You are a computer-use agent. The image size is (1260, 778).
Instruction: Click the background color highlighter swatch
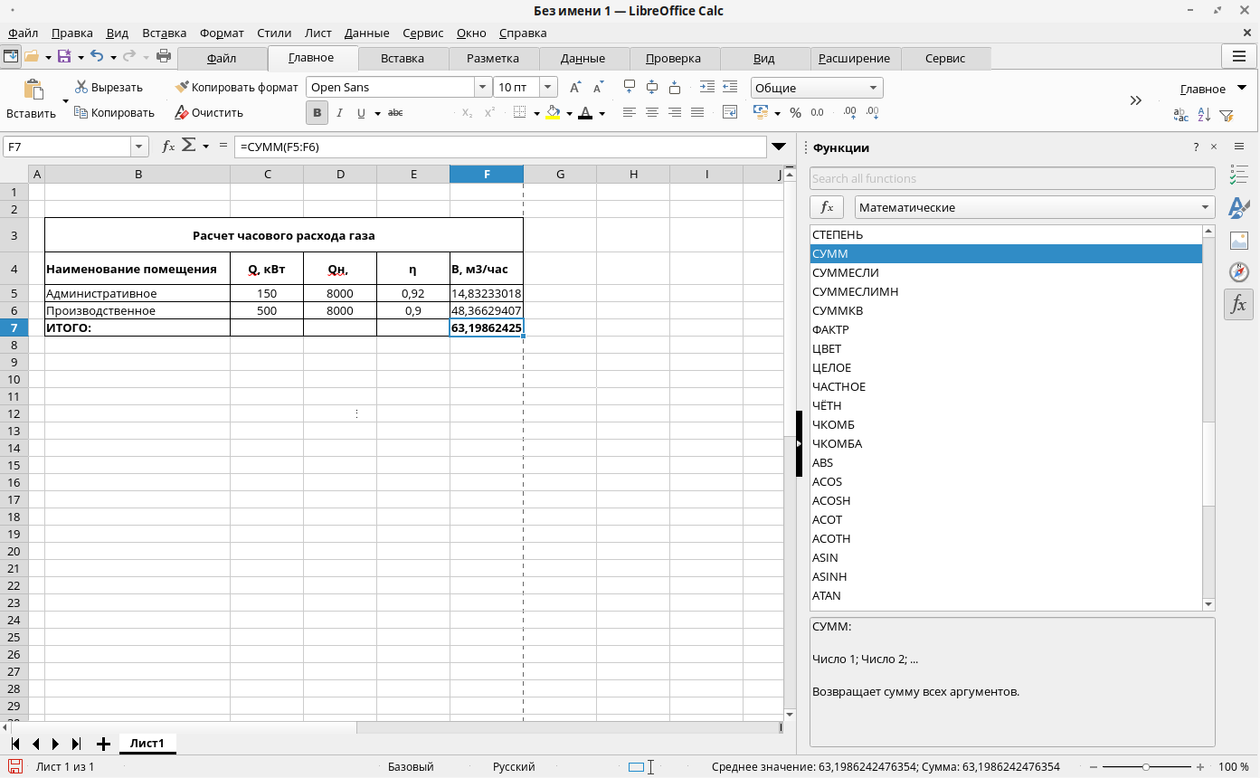553,113
